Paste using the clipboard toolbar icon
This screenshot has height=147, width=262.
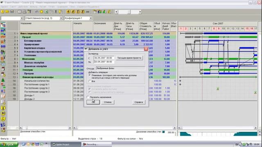tap(61, 12)
